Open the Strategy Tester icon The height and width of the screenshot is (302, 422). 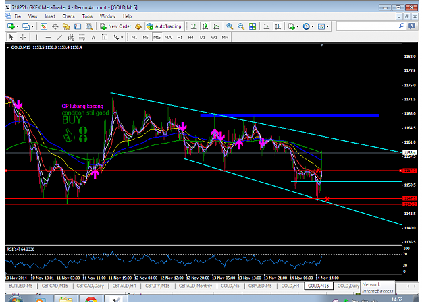89,26
